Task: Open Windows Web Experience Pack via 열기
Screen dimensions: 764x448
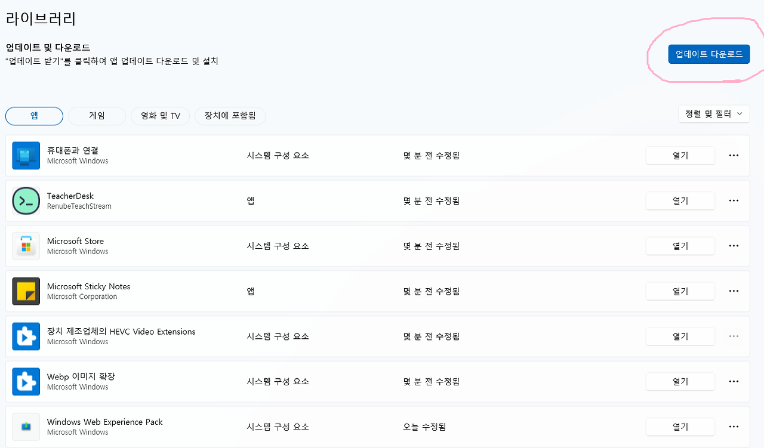Action: pyautogui.click(x=680, y=427)
